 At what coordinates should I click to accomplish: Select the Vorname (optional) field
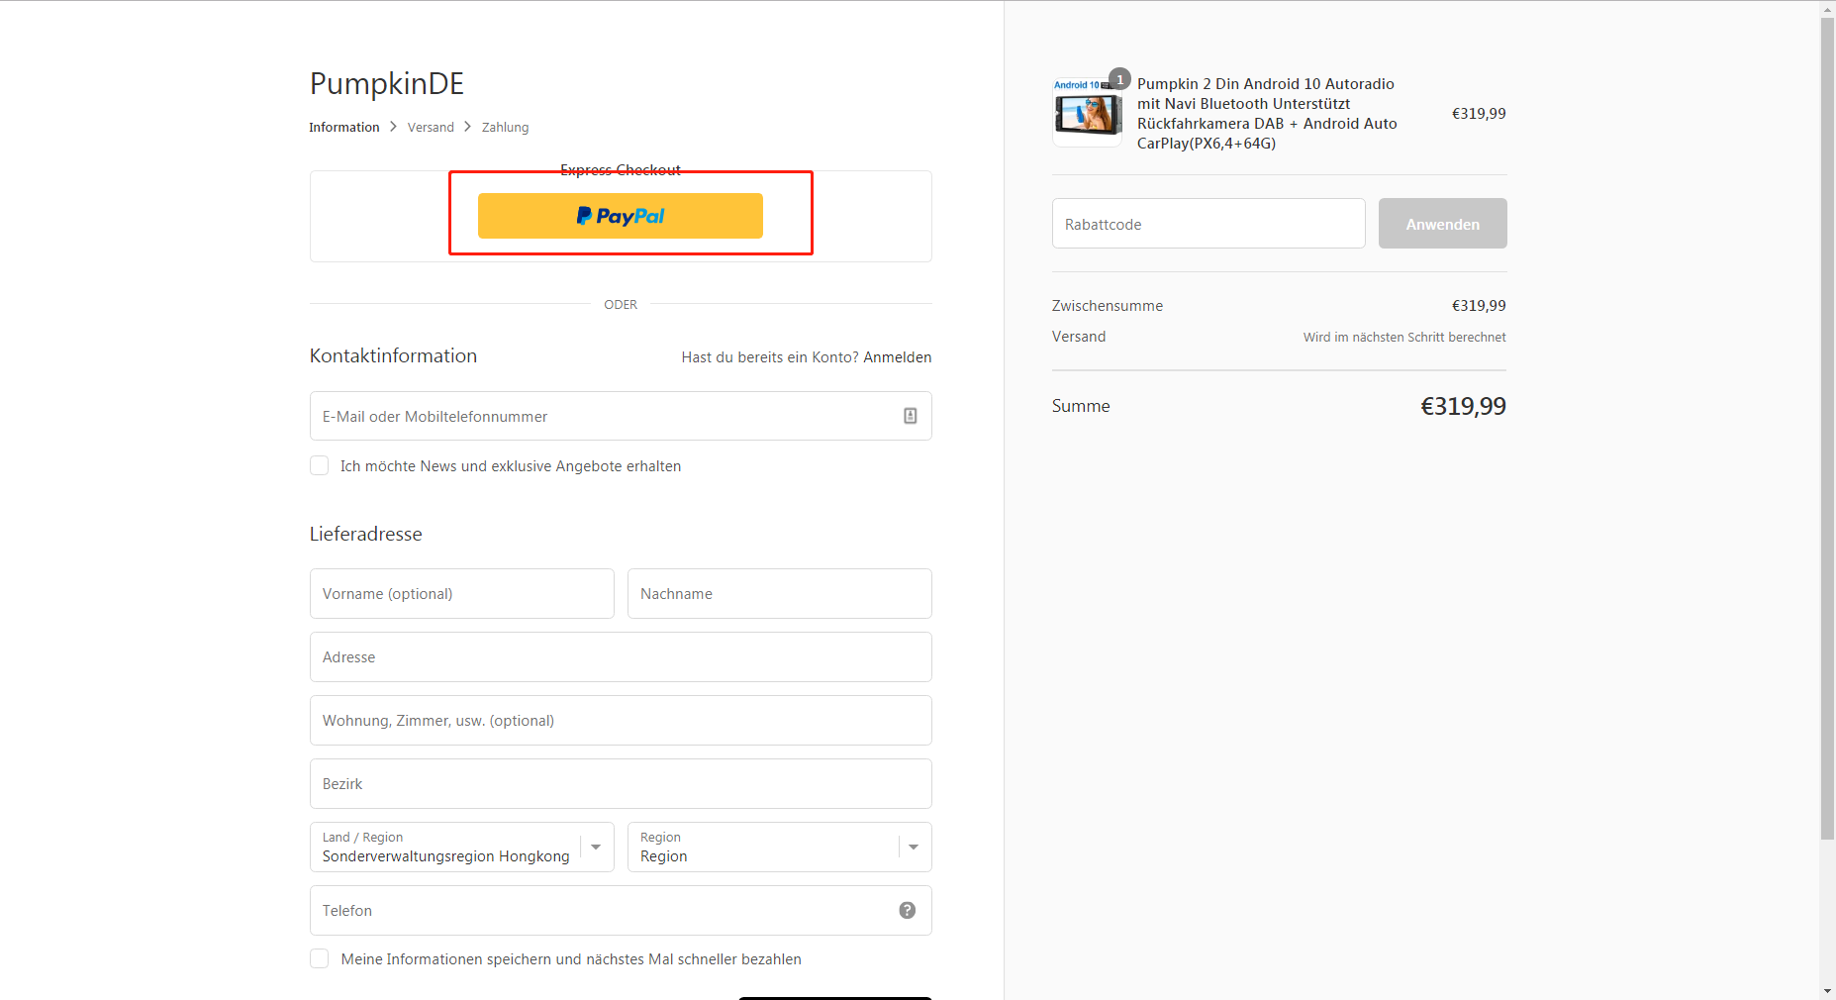[461, 593]
